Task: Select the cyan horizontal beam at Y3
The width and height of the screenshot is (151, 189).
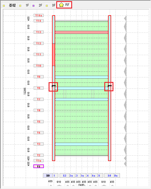Action: [81, 144]
